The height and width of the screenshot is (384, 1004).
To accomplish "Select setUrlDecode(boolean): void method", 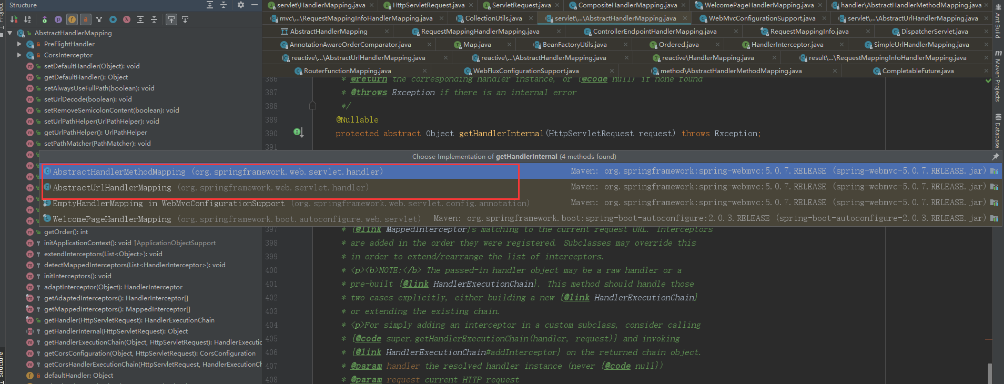I will (x=88, y=99).
